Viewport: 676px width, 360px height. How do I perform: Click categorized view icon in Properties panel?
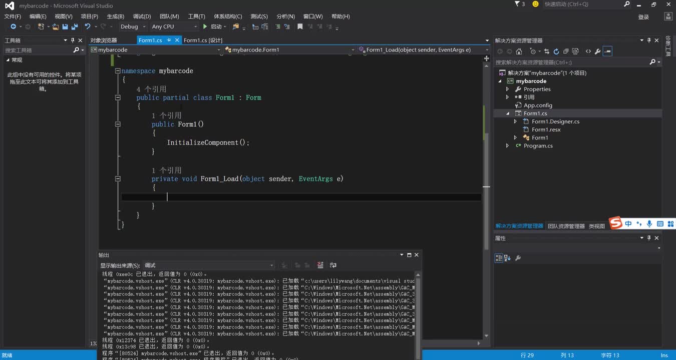499,258
